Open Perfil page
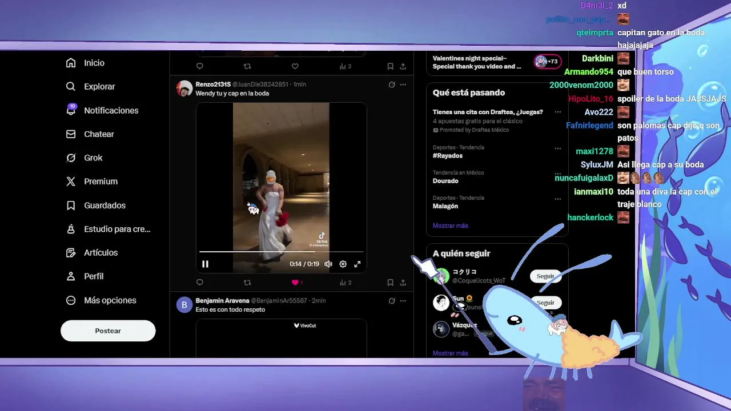 (85, 276)
